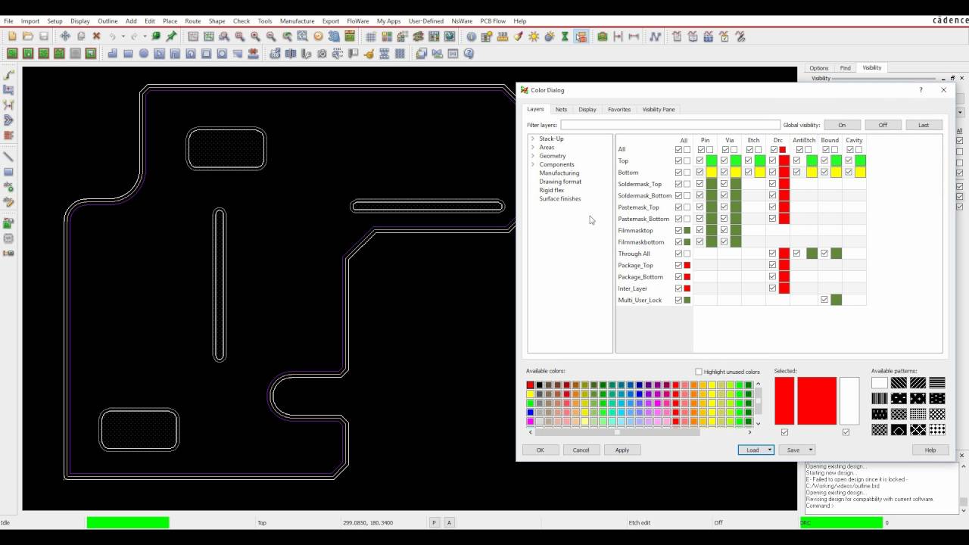
Task: Open the Undo history dropdown arrow
Action: pos(123,36)
